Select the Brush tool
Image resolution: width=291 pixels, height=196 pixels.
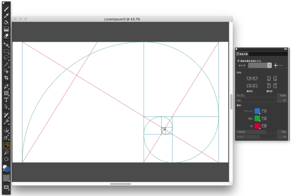[x=6, y=9]
